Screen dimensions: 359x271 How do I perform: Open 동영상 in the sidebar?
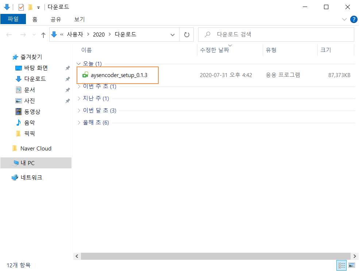(32, 112)
